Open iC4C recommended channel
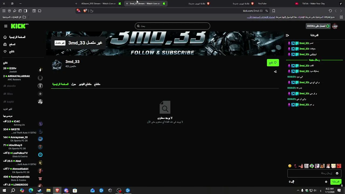345x194 pixels. 23,123
